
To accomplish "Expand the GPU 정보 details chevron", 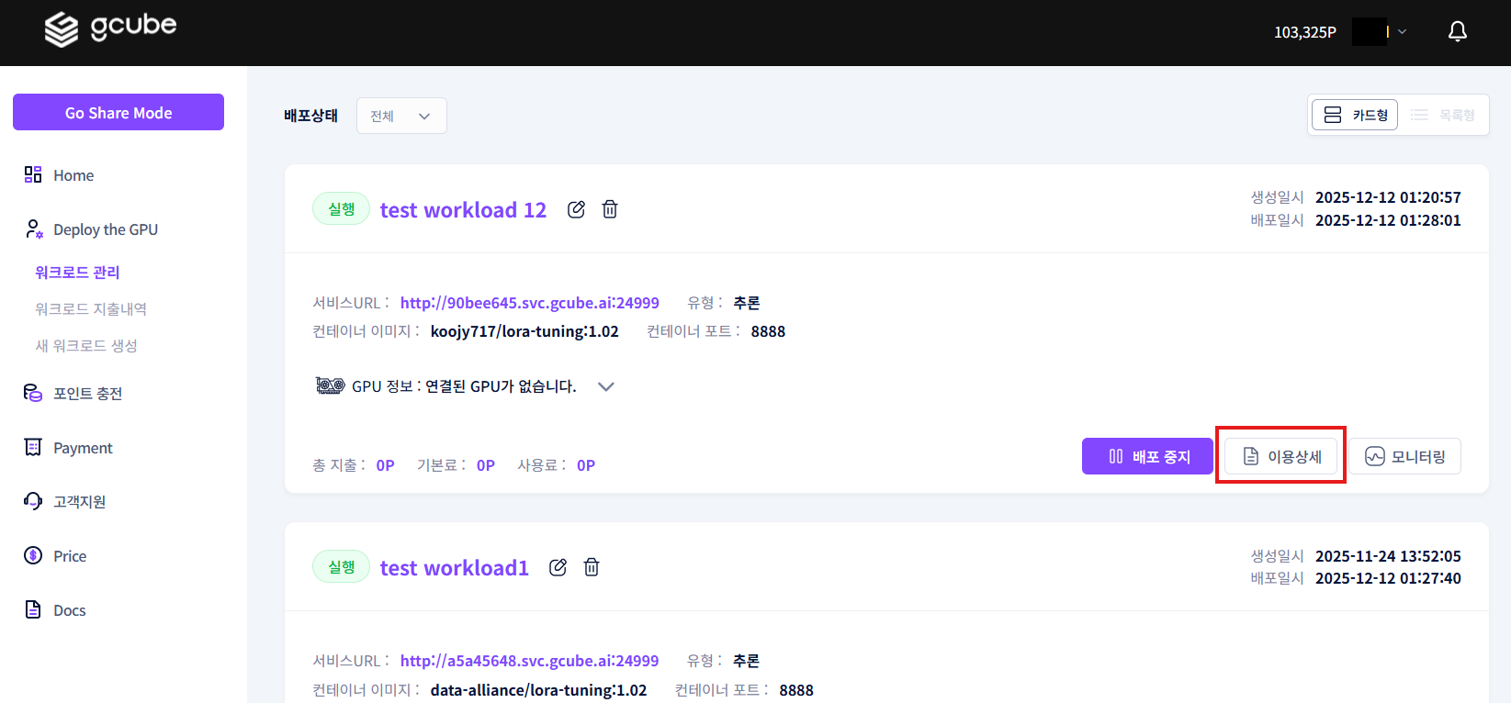I will click(x=605, y=386).
